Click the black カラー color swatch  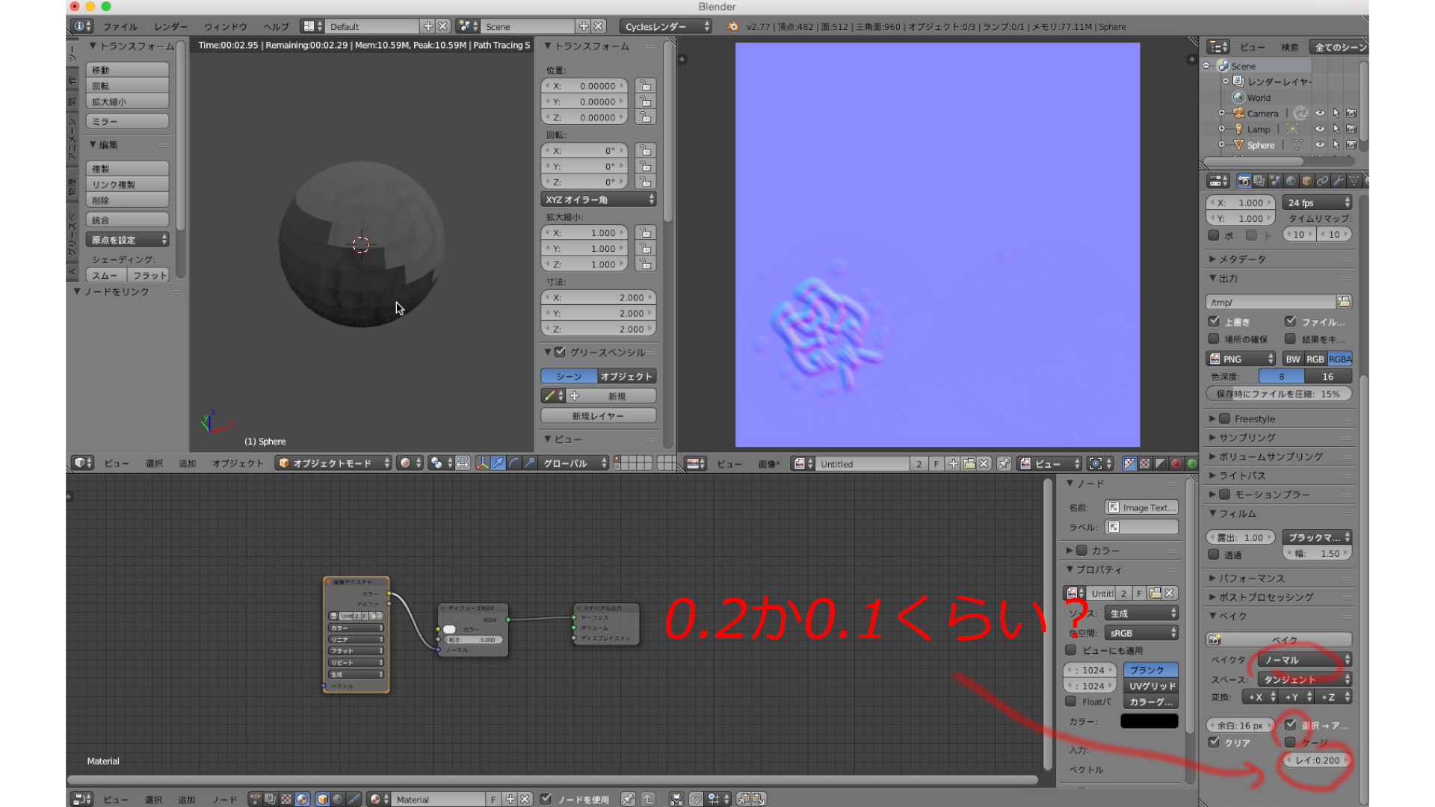tap(1149, 722)
